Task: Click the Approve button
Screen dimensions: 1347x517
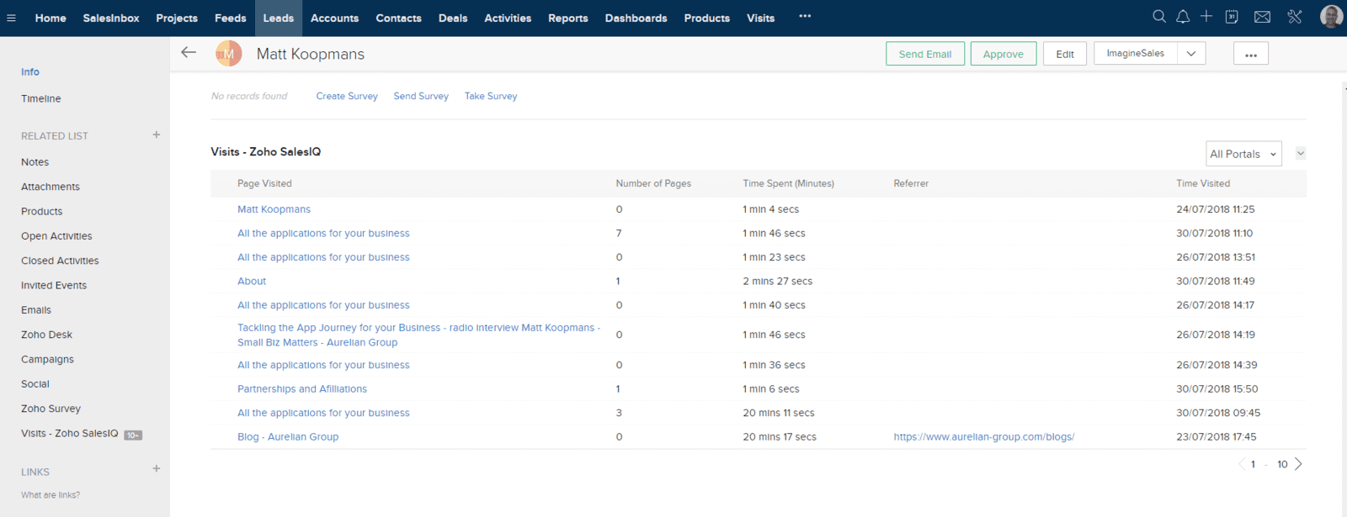Action: tap(1004, 54)
